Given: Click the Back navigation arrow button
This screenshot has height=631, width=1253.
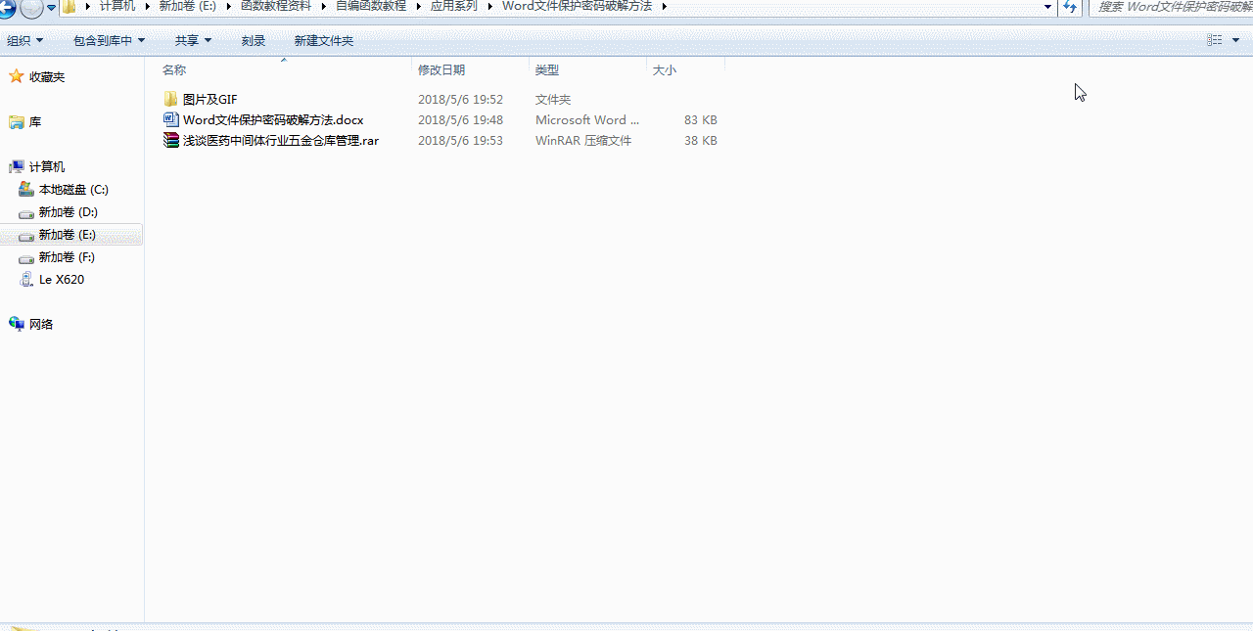Looking at the screenshot, I should coord(6,8).
